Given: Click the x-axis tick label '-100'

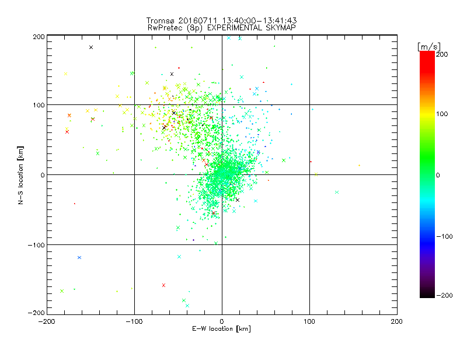Looking at the screenshot, I should pyautogui.click(x=134, y=321).
